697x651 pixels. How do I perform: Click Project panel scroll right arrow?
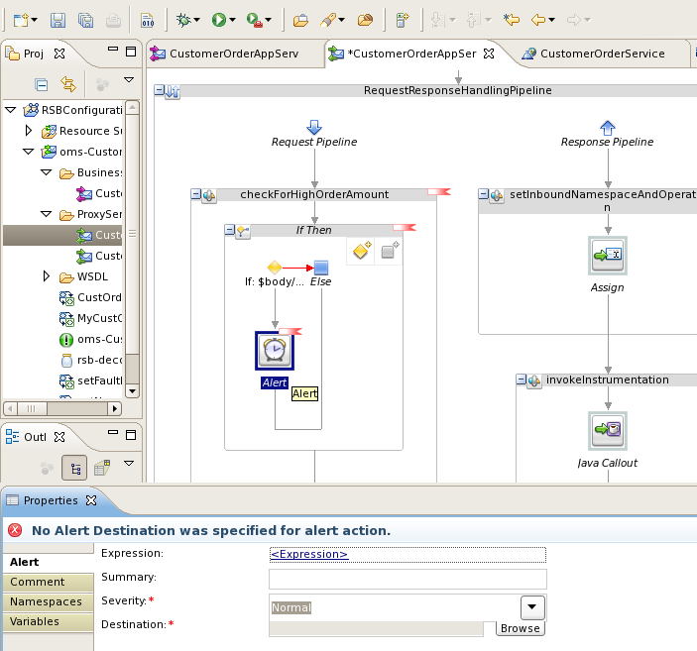[115, 408]
